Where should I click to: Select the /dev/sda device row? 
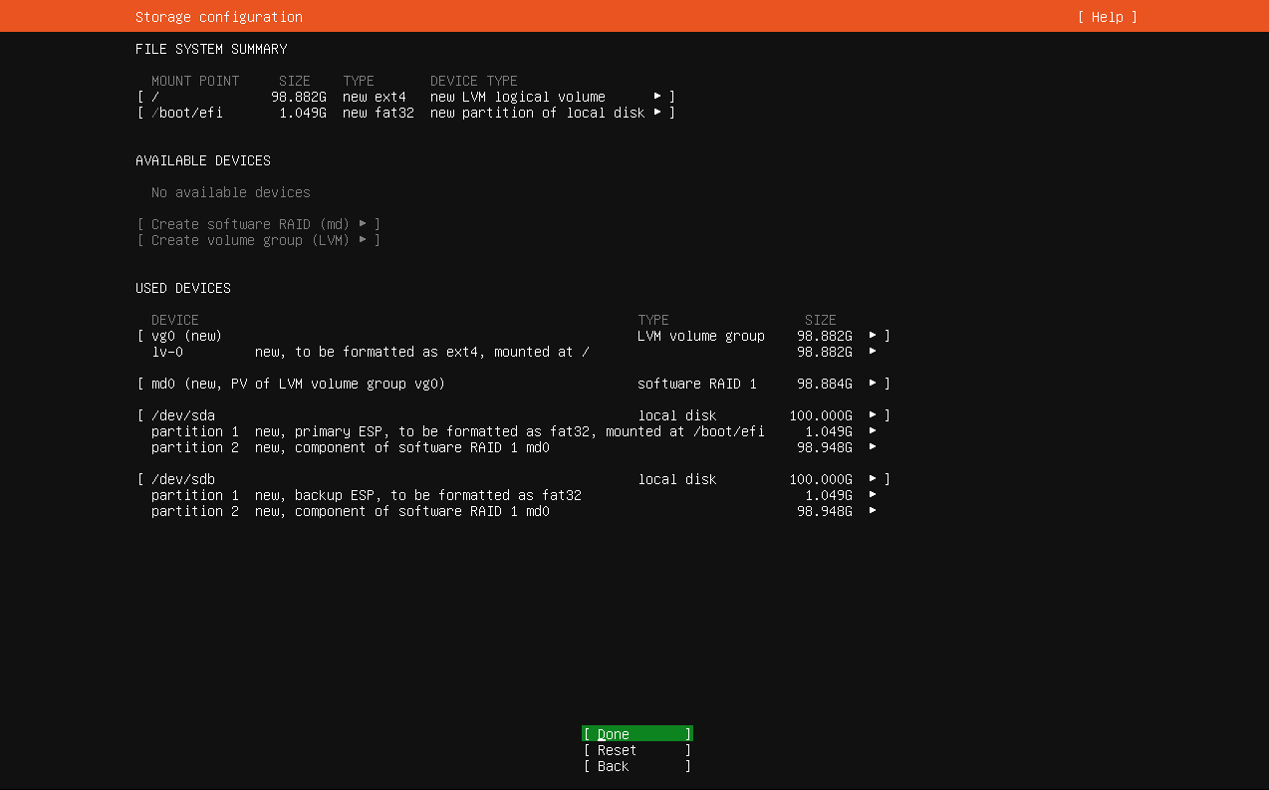(x=514, y=415)
